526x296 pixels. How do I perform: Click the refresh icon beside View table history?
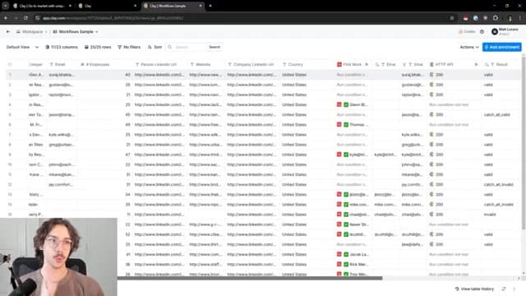tap(504, 289)
